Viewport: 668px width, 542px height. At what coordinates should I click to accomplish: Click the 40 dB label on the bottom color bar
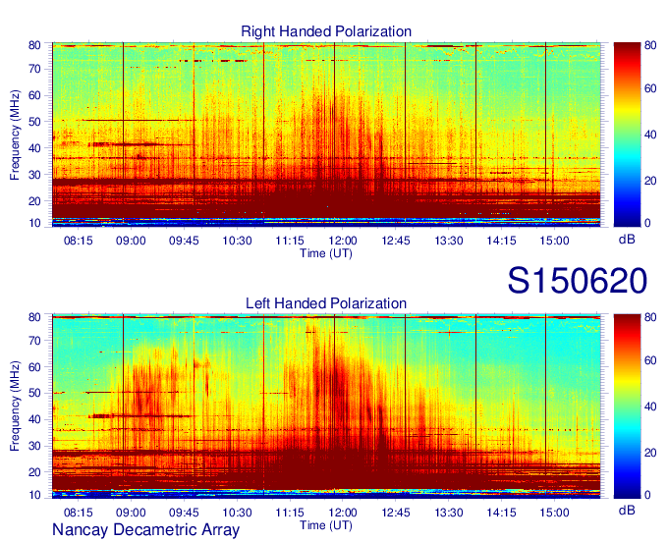(x=650, y=406)
